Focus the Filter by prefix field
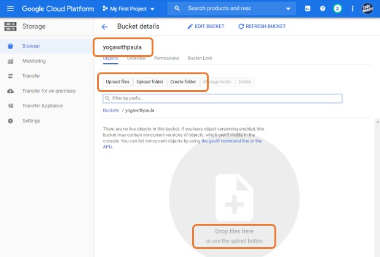Screen dimensions: 380x257 [222, 98]
